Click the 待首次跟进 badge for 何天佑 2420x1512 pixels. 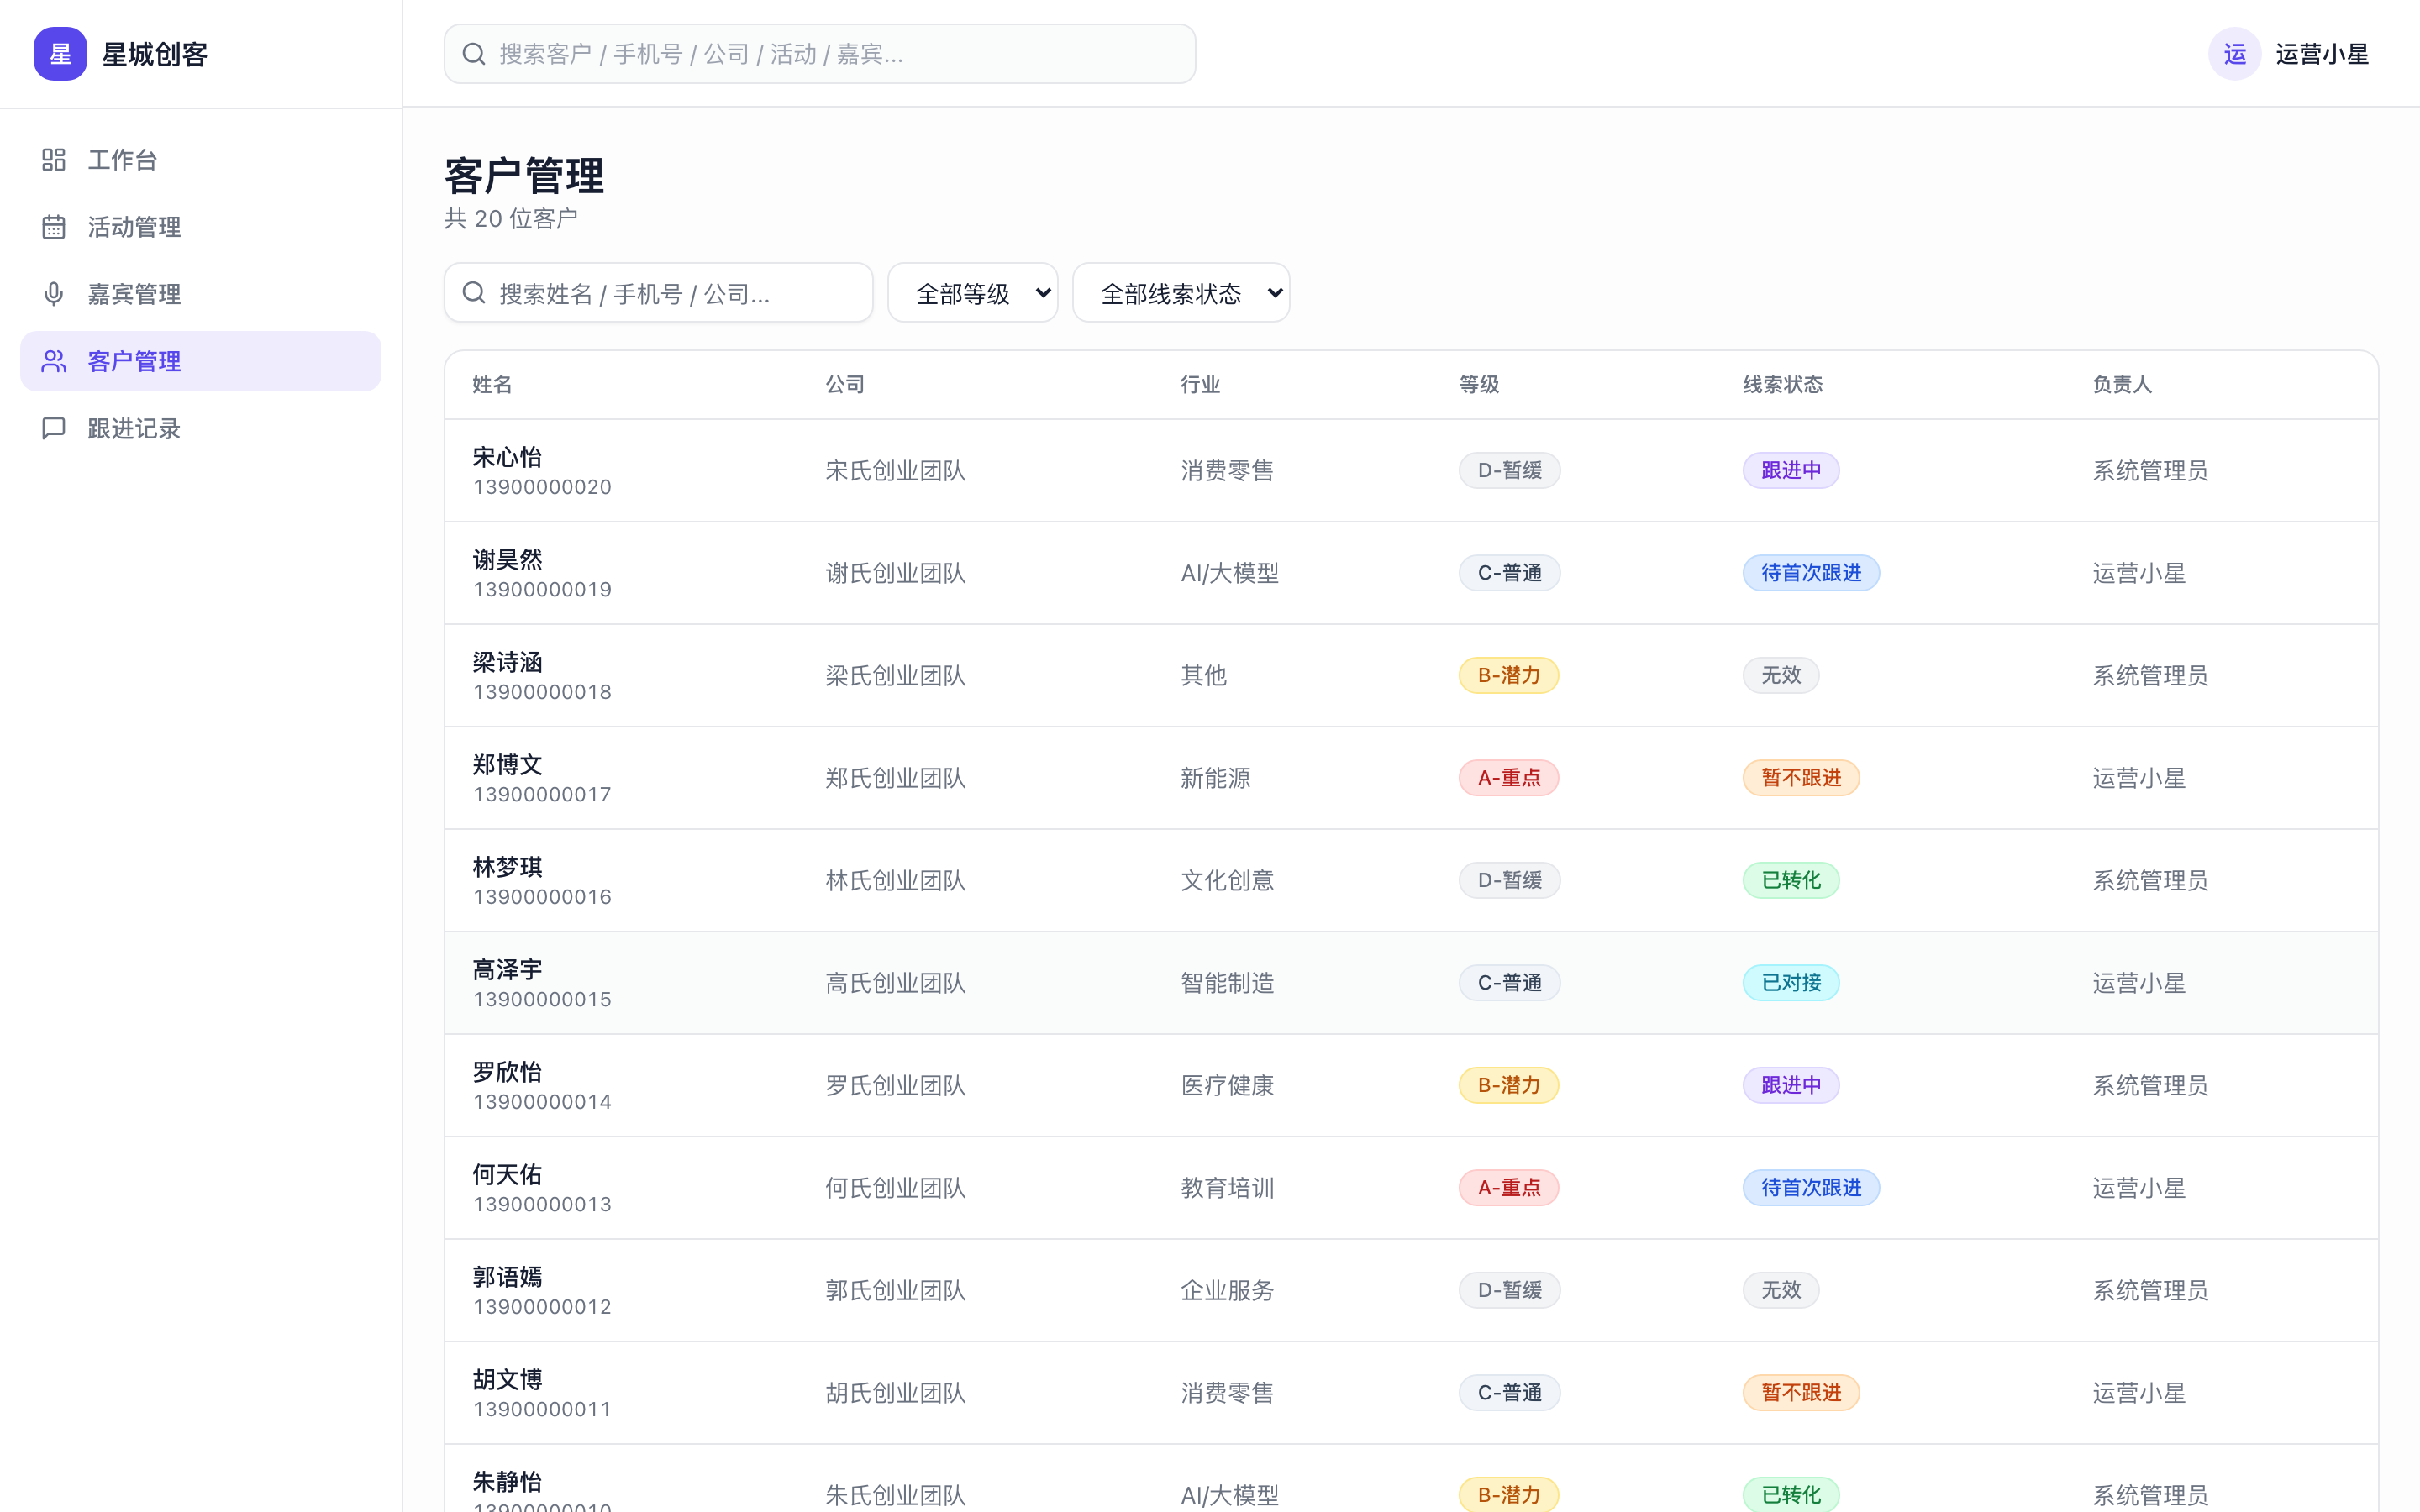tap(1810, 1188)
